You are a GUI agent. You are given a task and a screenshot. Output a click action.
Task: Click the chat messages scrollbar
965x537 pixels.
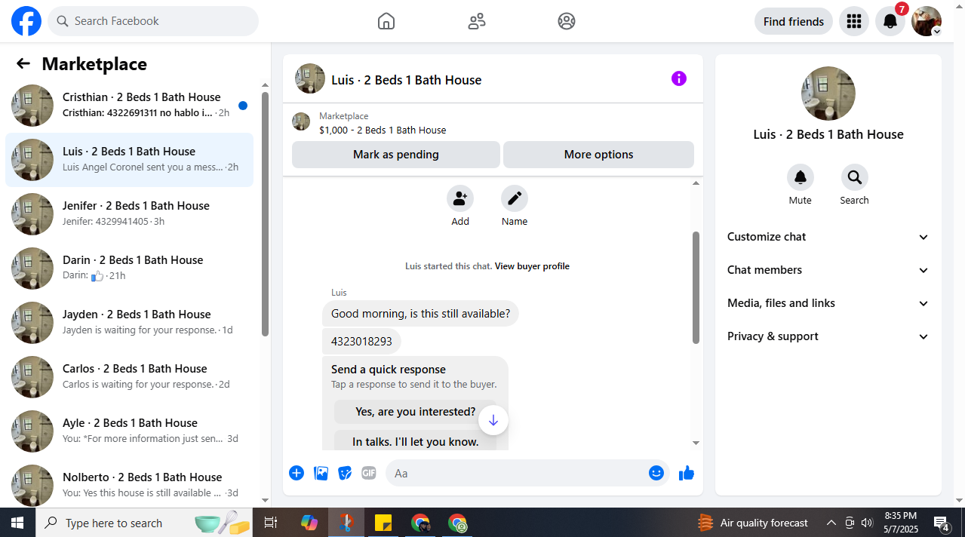pos(696,287)
